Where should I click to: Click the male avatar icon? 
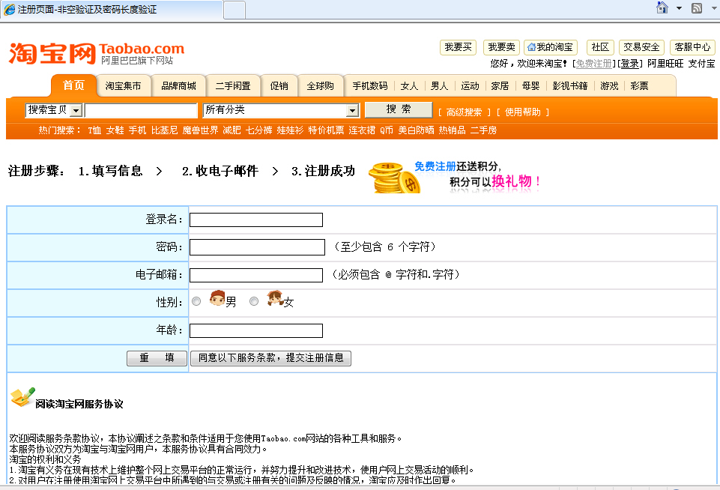coord(217,299)
